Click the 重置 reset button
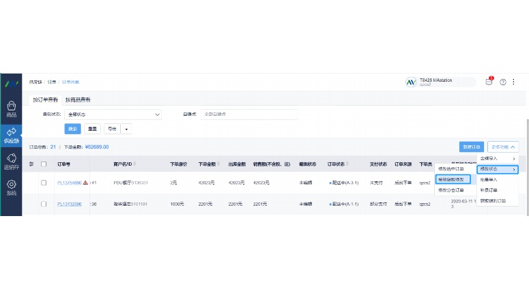The height and width of the screenshot is (289, 529). 92,129
